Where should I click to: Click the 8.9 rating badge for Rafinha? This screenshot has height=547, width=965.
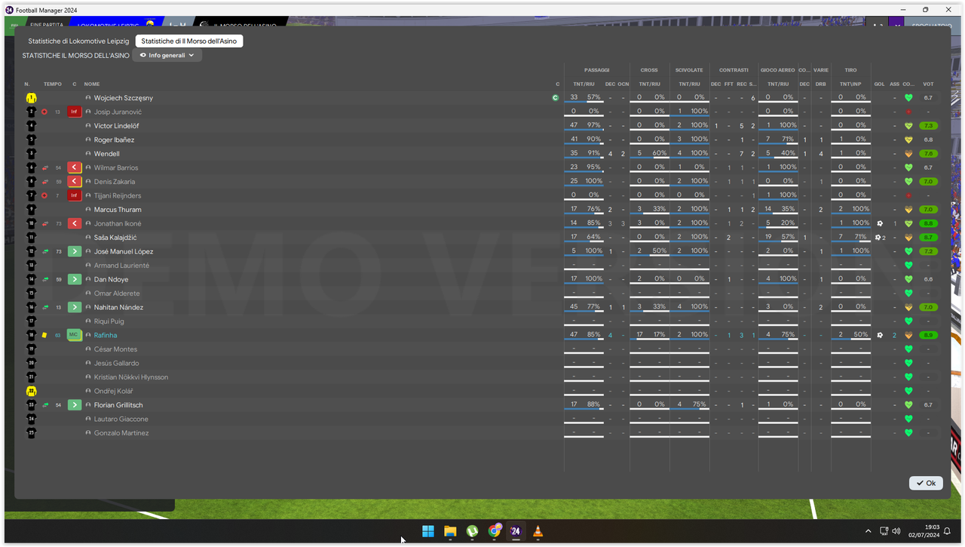click(928, 335)
